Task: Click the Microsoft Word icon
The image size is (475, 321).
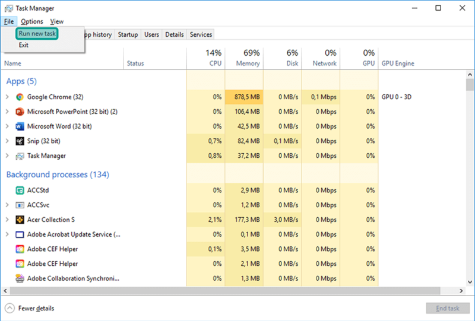Action: [x=20, y=126]
